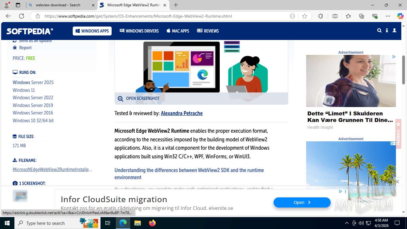Click the 171 MB file size text

(19, 146)
